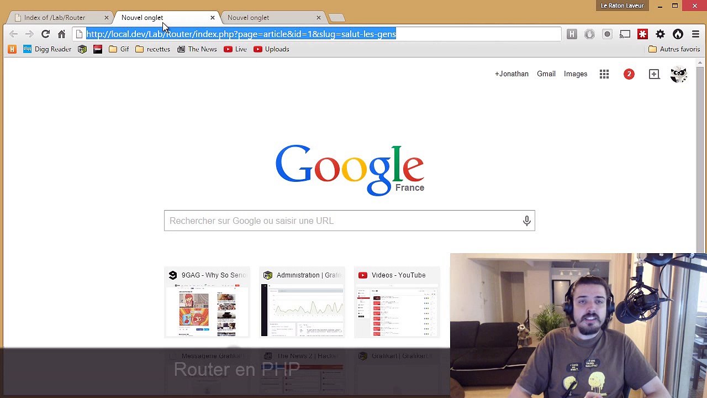Open the 9GAG most-visited thumbnail
The image size is (707, 398).
point(207,303)
